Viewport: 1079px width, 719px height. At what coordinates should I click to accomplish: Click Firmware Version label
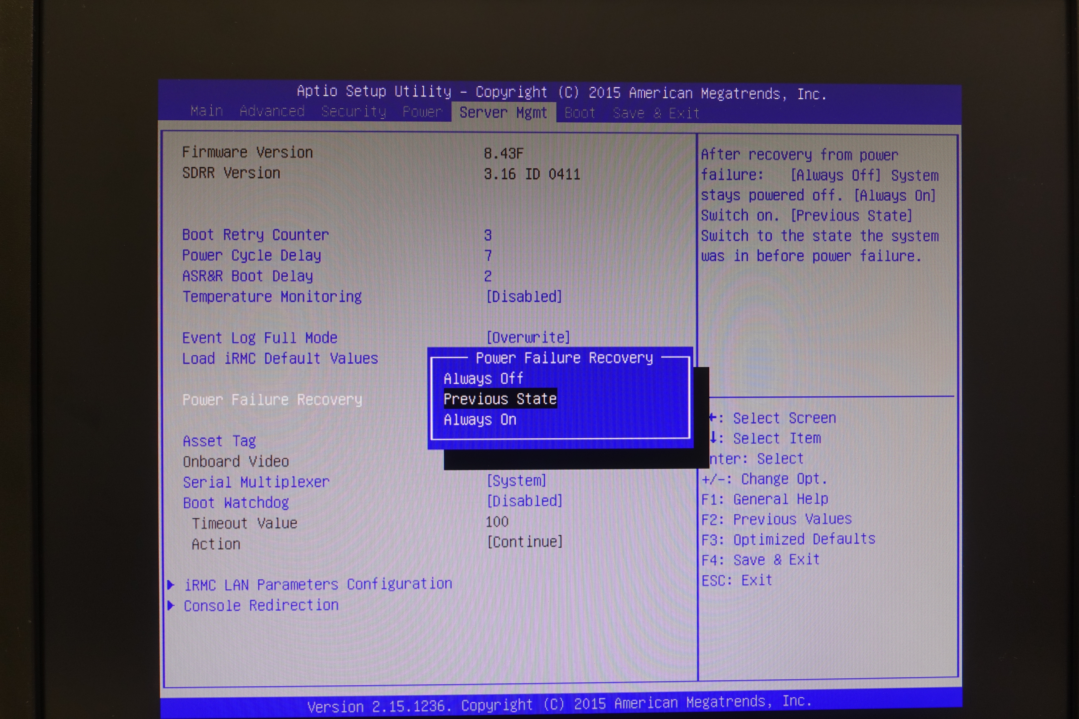[x=247, y=152]
